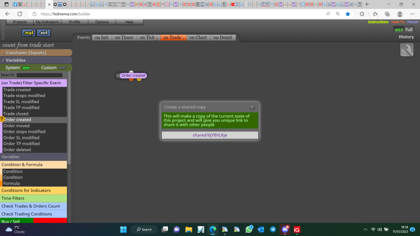Select the Order created canvas block

tap(133, 76)
